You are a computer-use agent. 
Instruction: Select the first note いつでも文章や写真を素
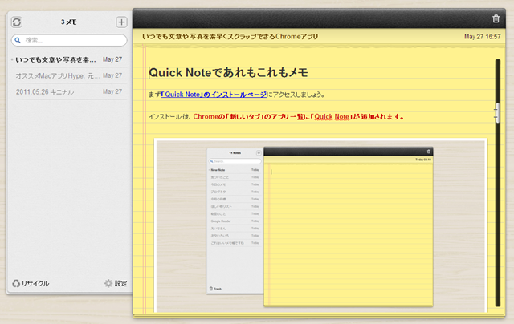coord(56,59)
